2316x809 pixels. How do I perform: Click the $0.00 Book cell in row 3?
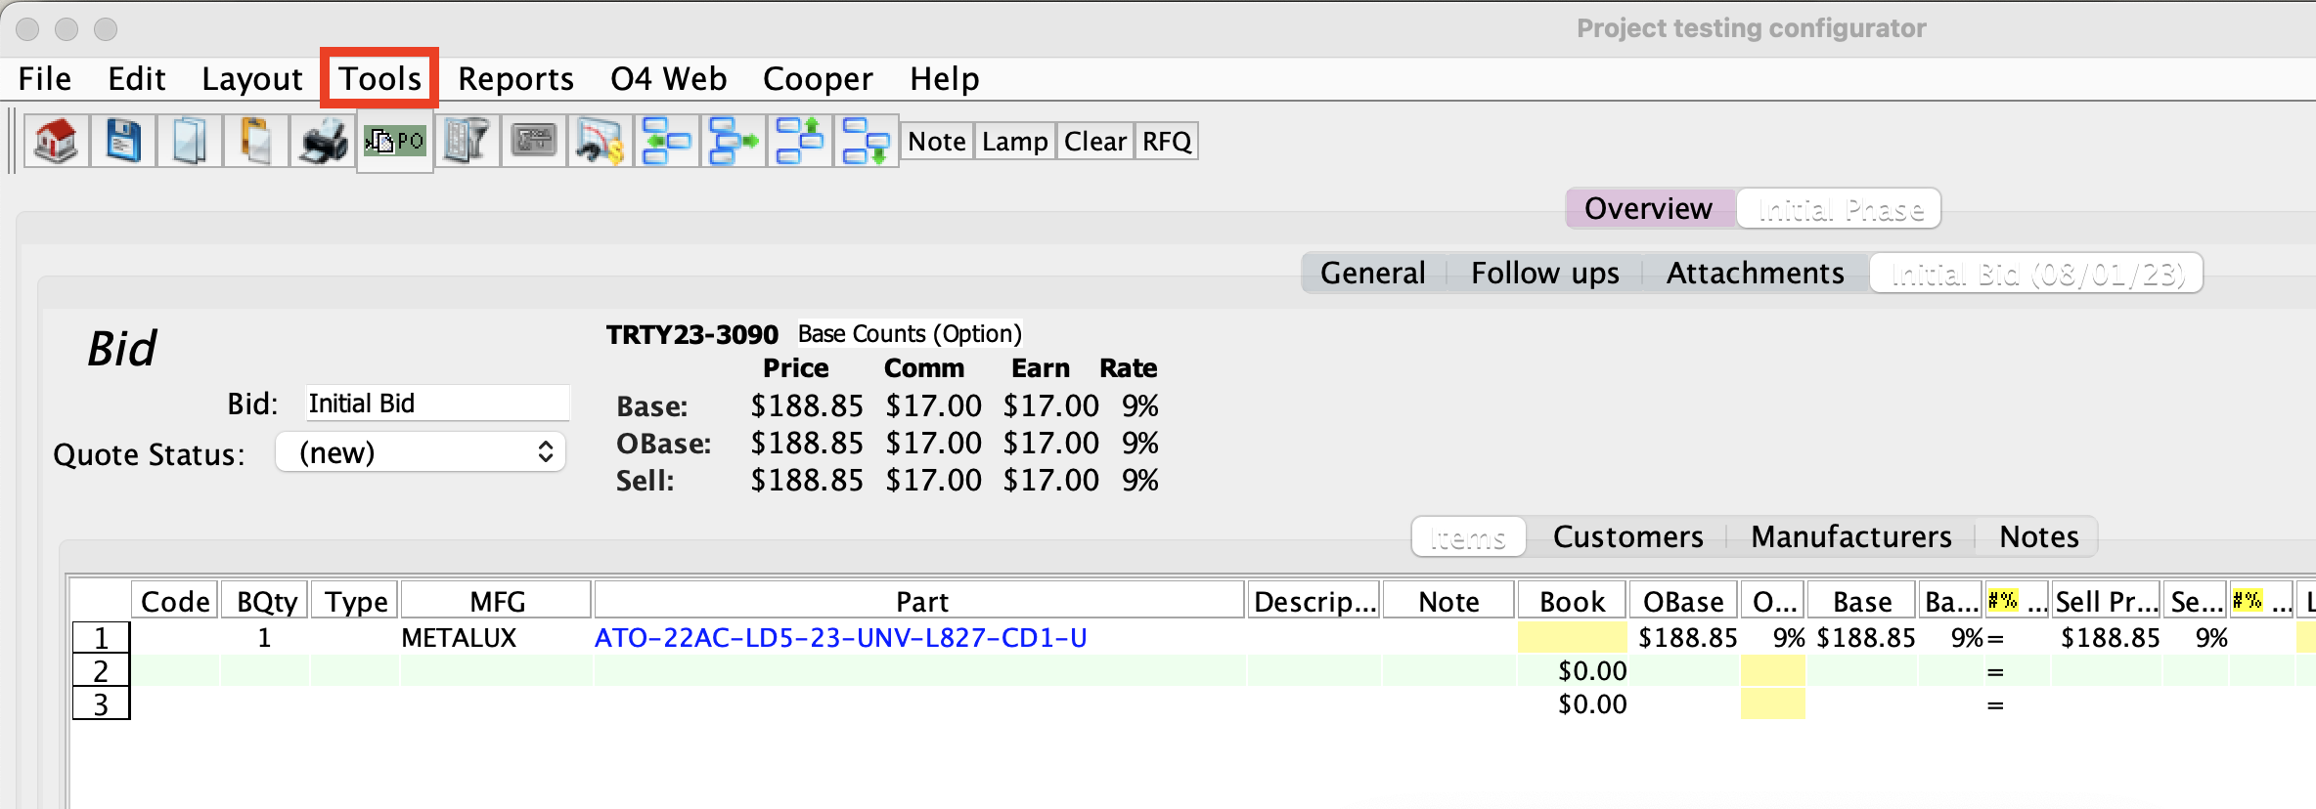[1573, 704]
